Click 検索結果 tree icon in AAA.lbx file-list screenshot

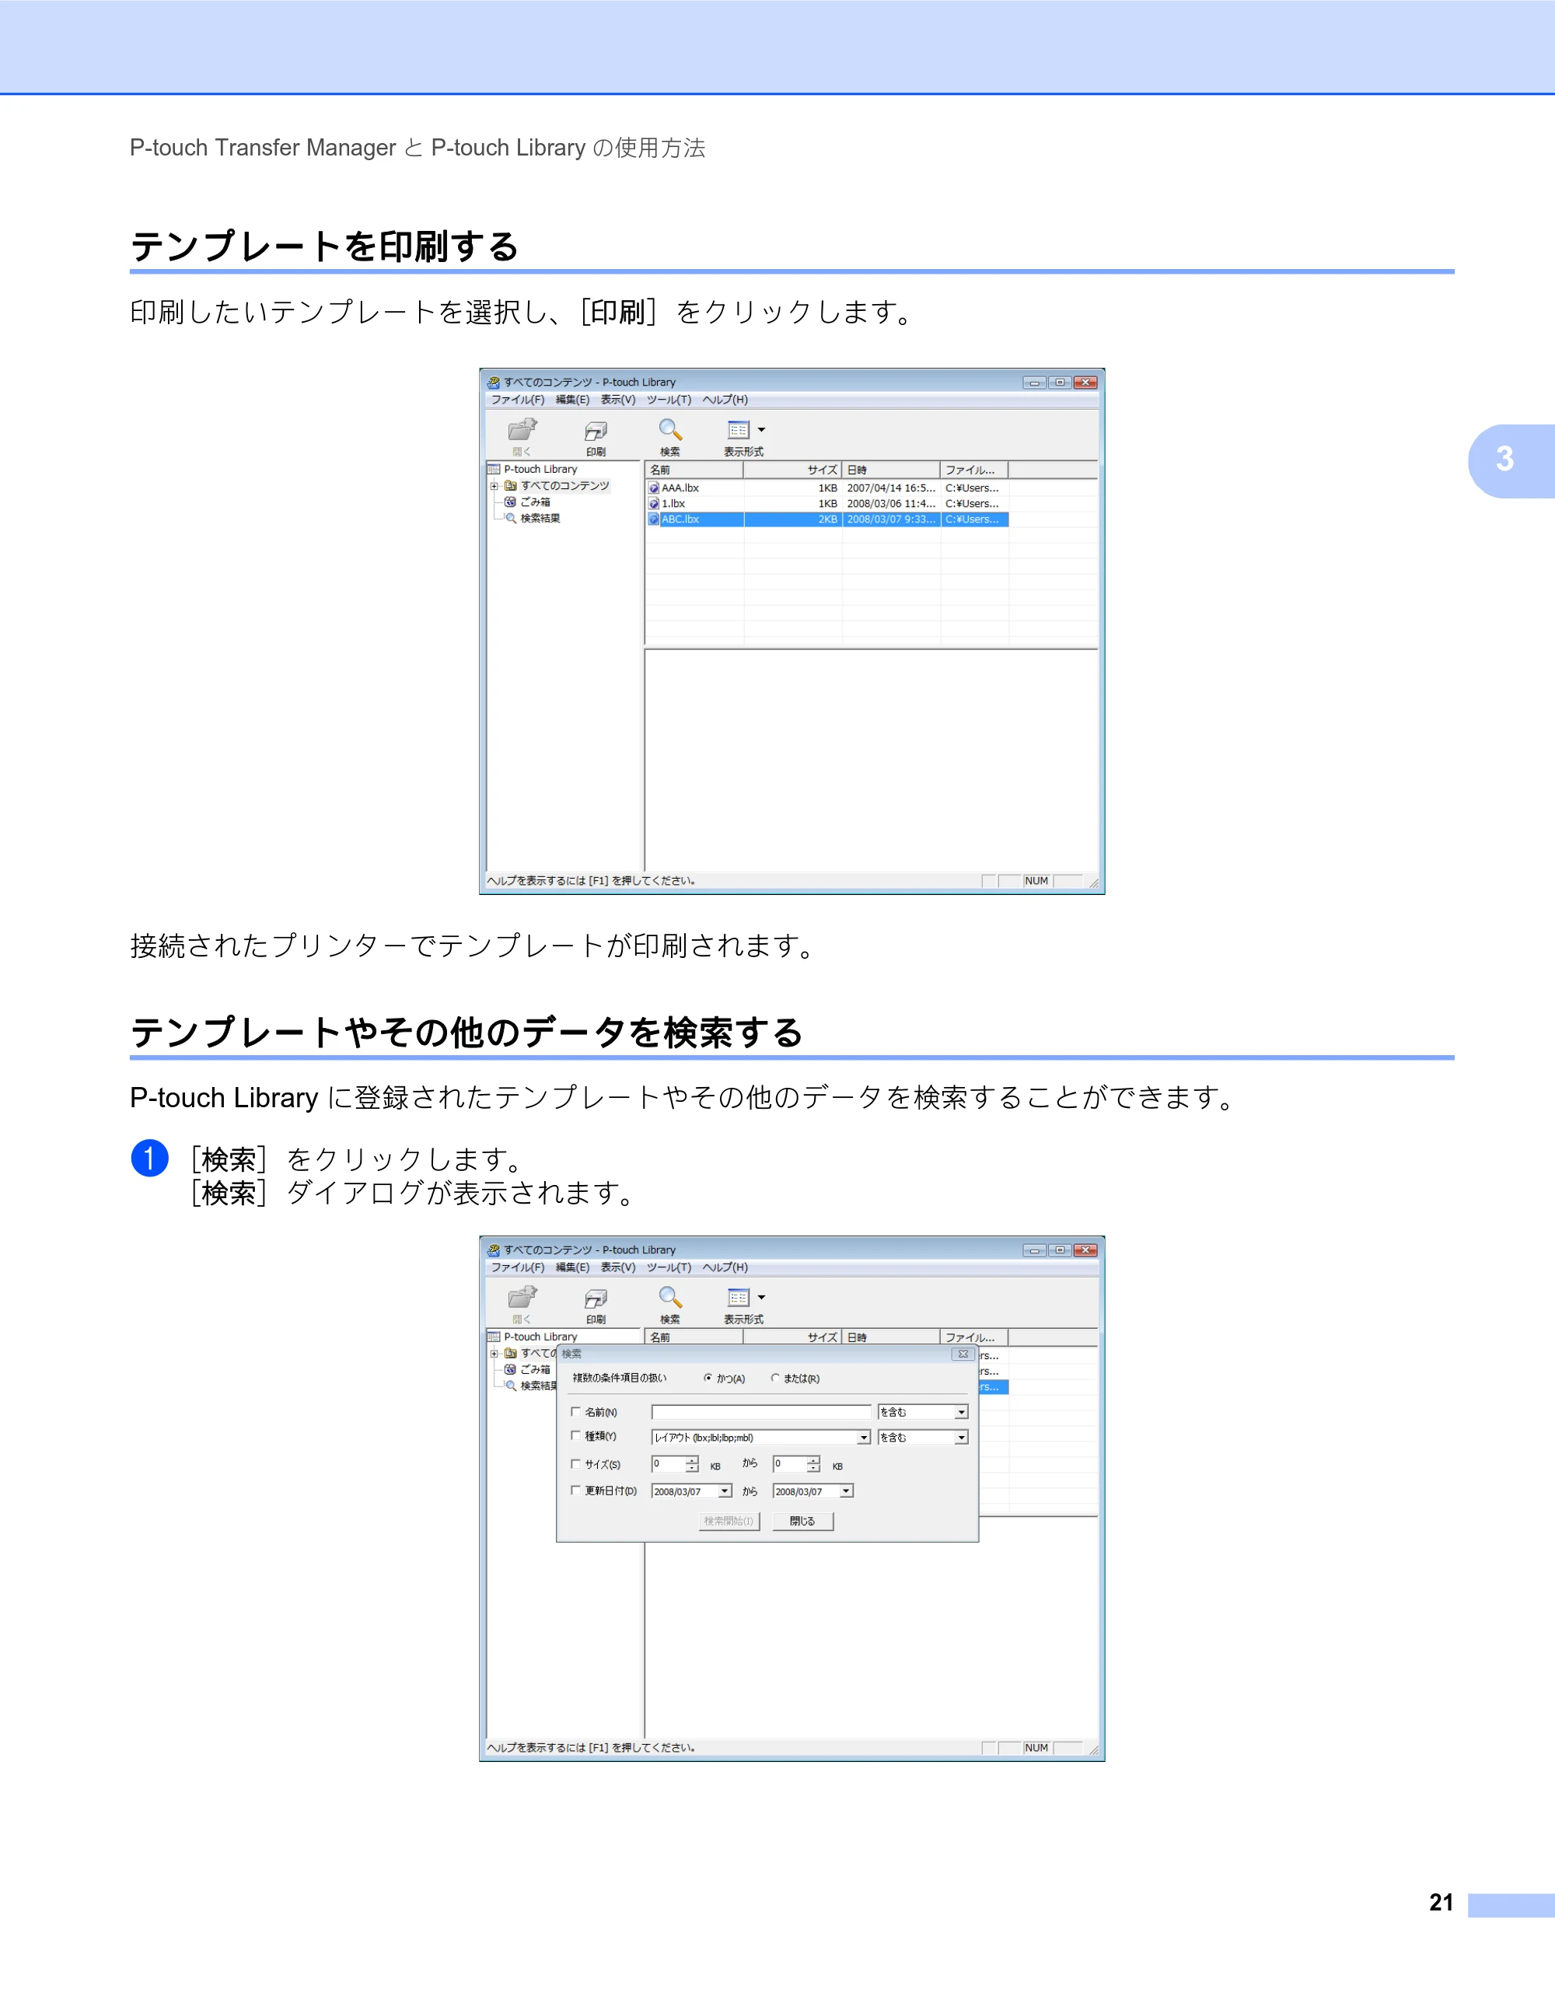pos(510,518)
